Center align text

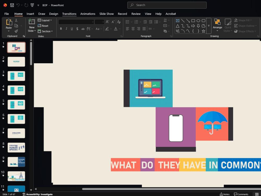(133, 29)
